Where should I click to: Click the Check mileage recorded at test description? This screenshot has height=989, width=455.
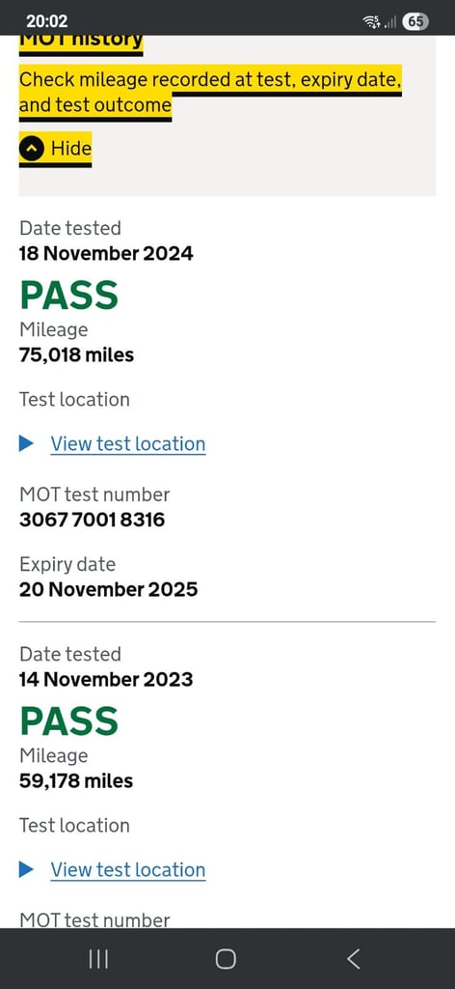pos(210,92)
